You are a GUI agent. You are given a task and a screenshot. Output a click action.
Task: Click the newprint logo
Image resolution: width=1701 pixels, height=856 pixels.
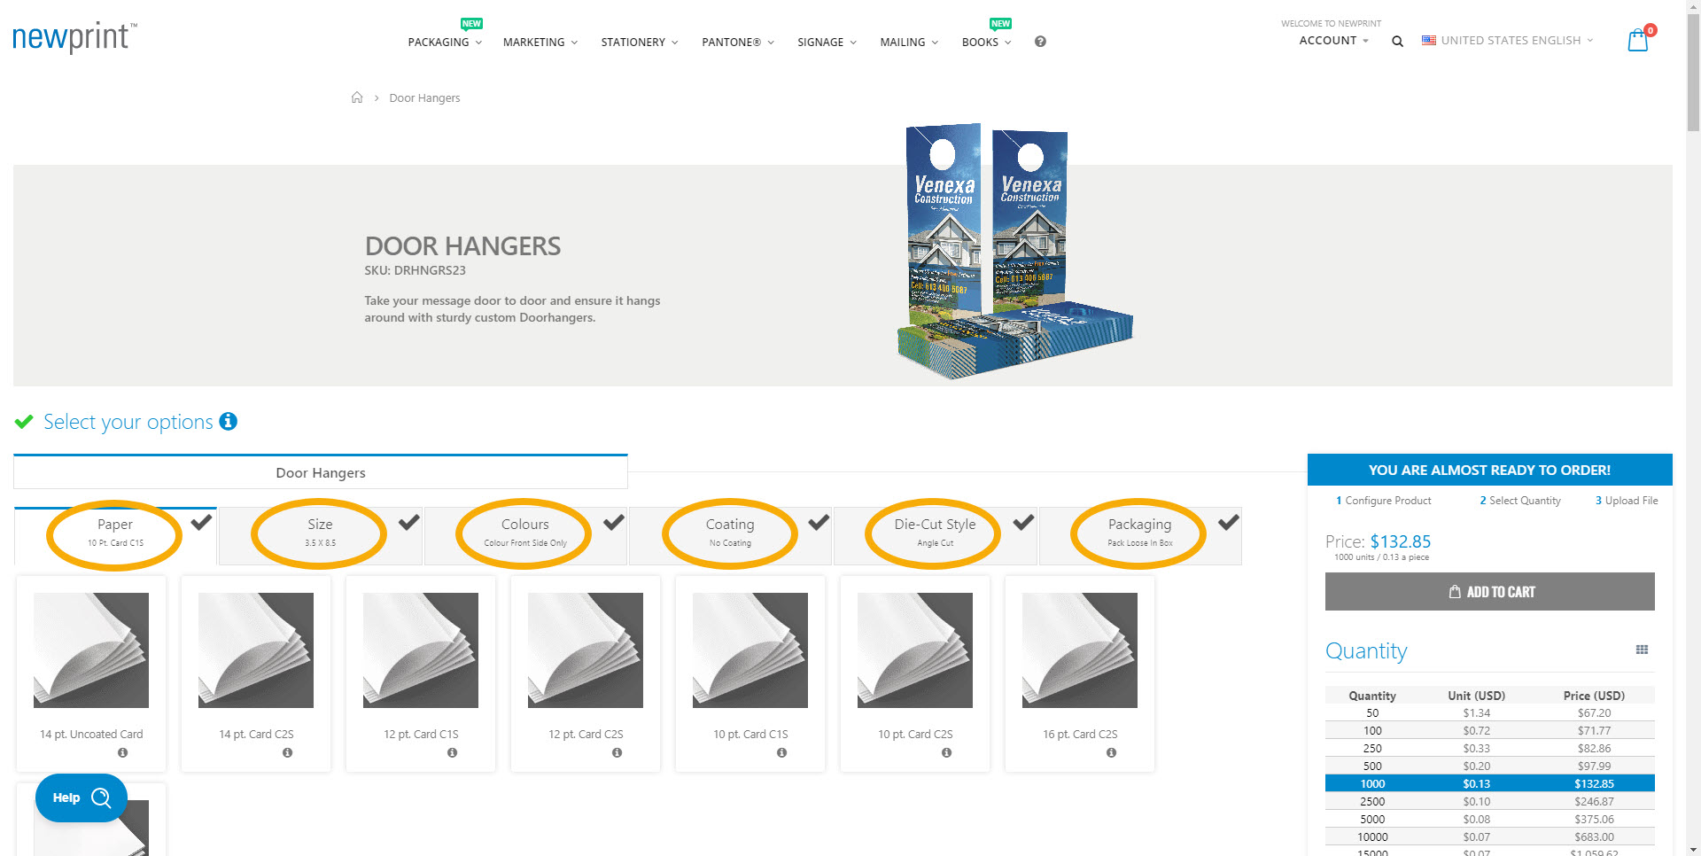pyautogui.click(x=74, y=37)
